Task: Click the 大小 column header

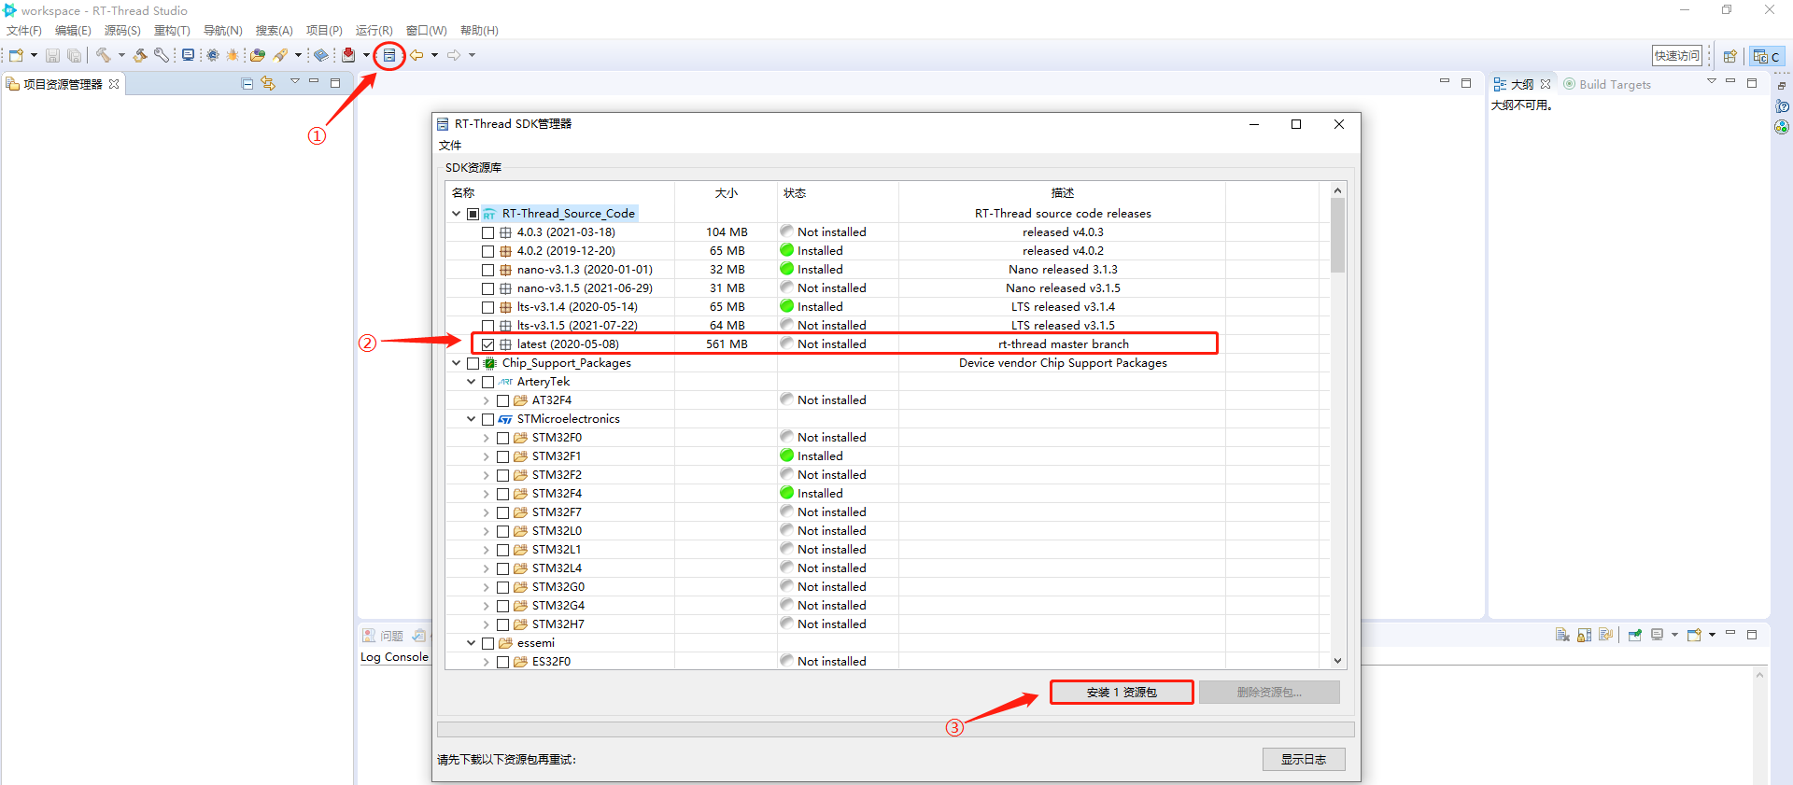Action: (726, 193)
